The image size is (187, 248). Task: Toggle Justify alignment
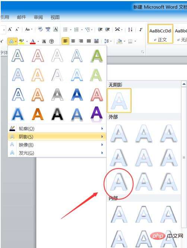(89, 41)
